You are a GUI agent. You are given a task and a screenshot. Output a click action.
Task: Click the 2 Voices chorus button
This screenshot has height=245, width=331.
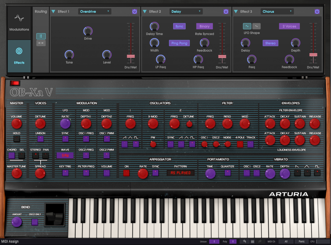click(x=289, y=26)
